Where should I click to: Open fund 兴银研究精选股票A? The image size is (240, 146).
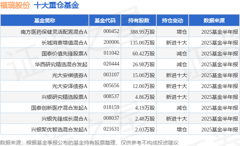[x=64, y=97]
